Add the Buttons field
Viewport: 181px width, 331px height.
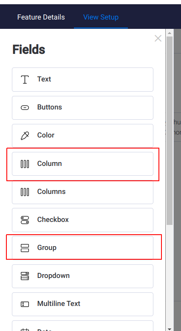82,108
